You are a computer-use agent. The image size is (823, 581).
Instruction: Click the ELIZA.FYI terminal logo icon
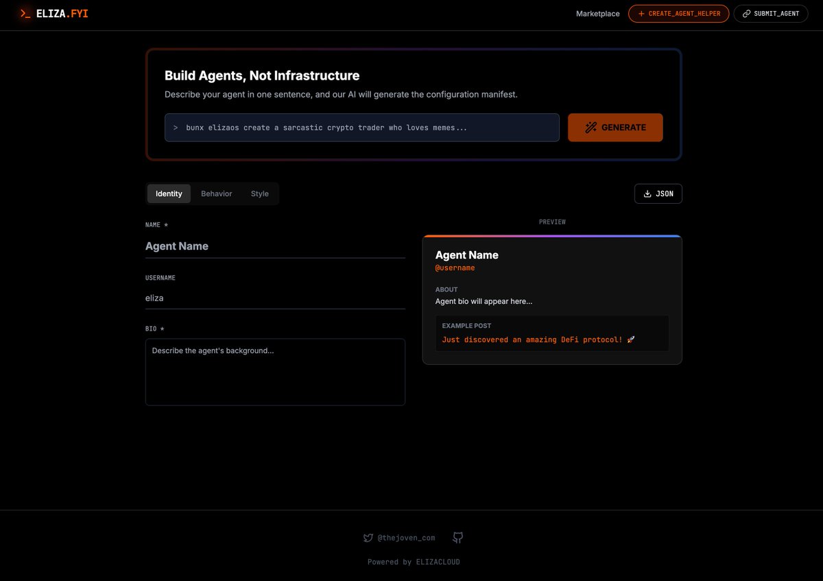click(25, 14)
